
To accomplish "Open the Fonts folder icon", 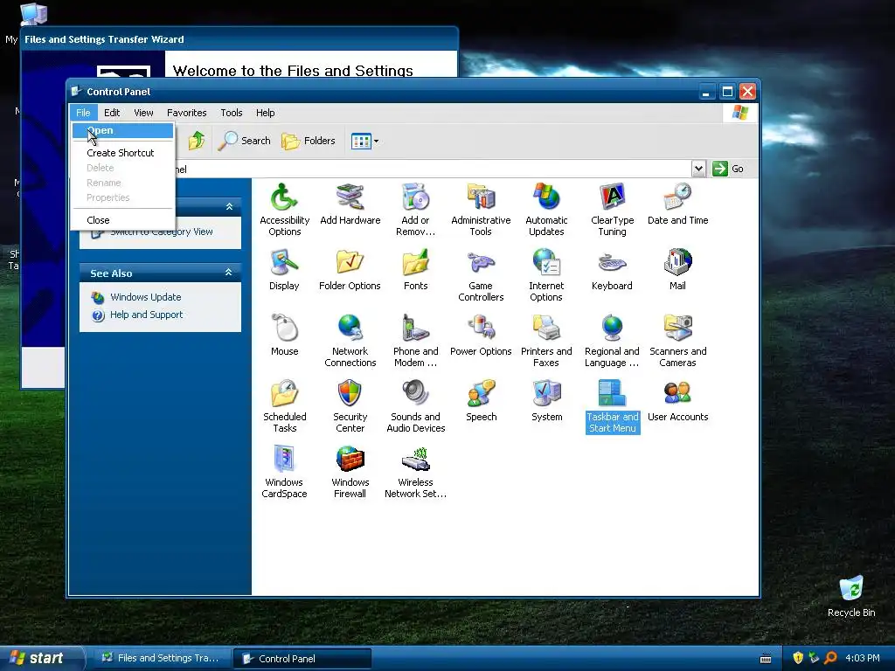I will [x=415, y=269].
